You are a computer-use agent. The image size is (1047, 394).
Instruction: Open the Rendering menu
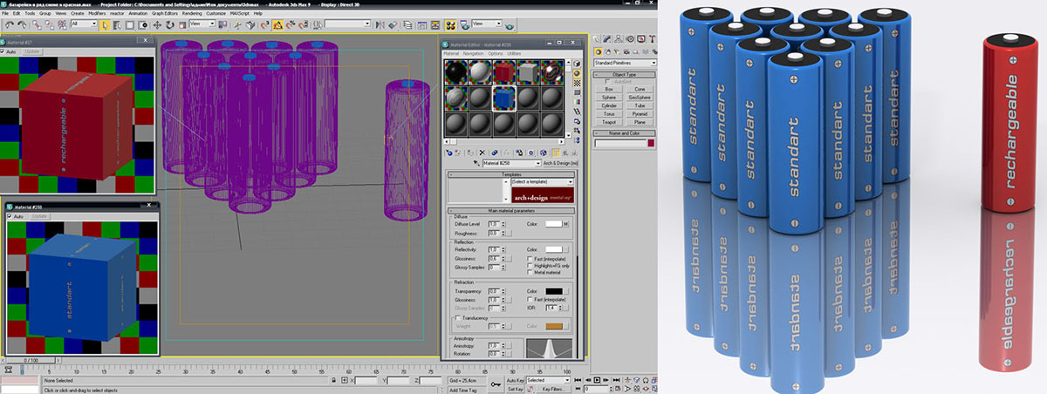pyautogui.click(x=192, y=13)
